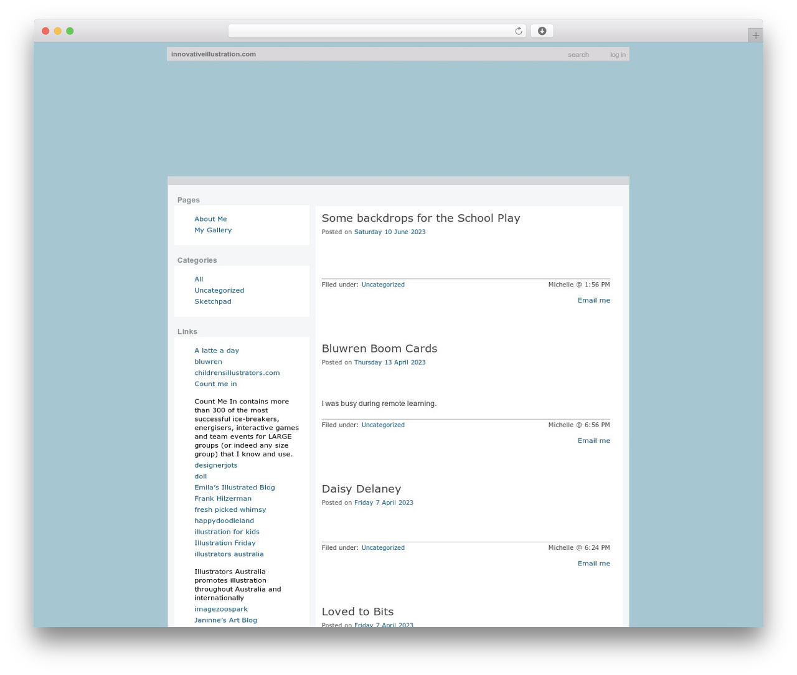
Task: Open post Some backdrops for the School Play
Action: (421, 219)
